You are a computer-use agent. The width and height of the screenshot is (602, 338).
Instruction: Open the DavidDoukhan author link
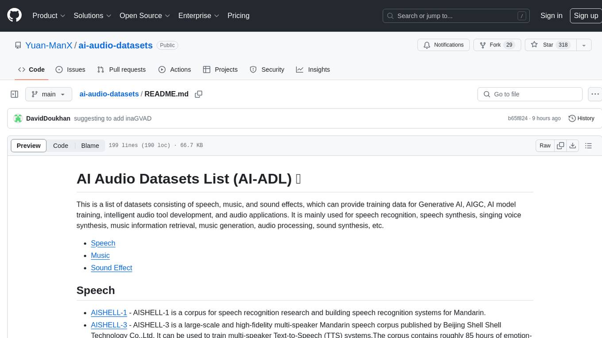(x=48, y=118)
